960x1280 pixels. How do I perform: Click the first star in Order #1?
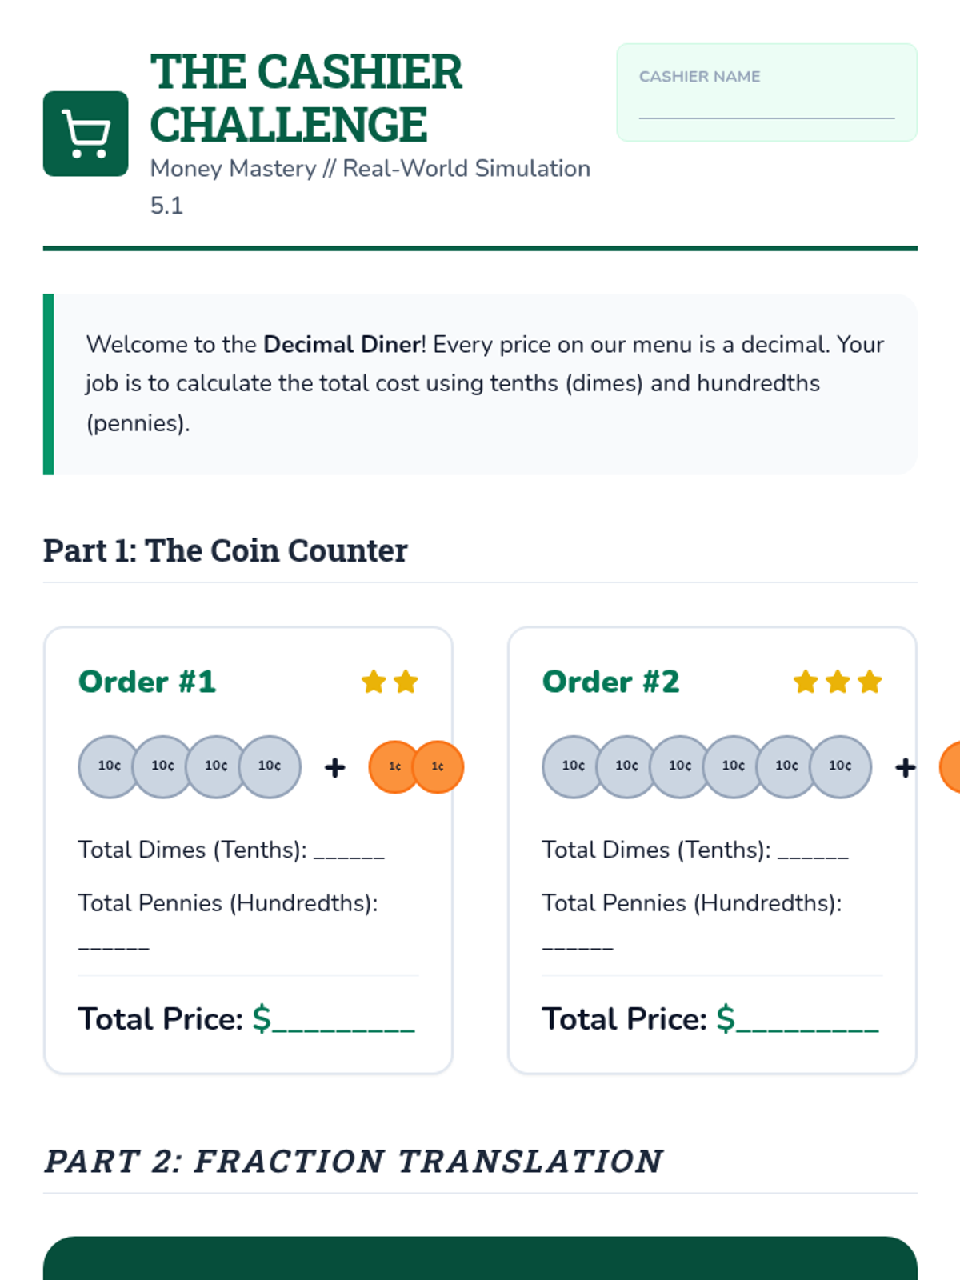click(374, 682)
